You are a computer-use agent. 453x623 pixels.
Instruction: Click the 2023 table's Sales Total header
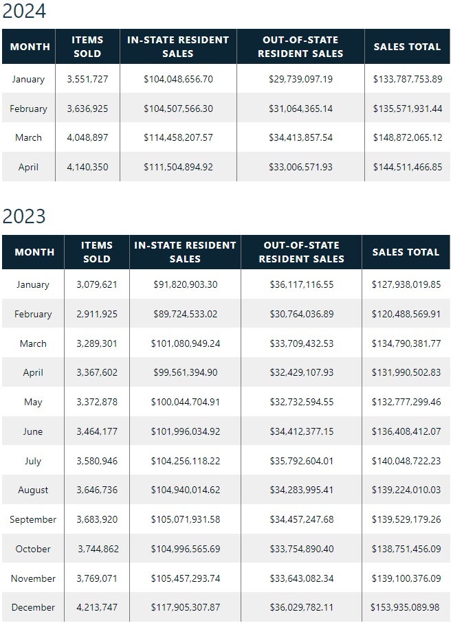coord(406,252)
